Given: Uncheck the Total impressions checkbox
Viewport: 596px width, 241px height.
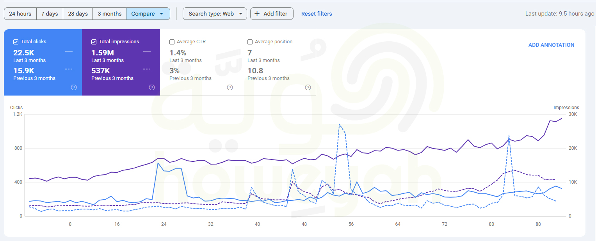Looking at the screenshot, I should [94, 42].
